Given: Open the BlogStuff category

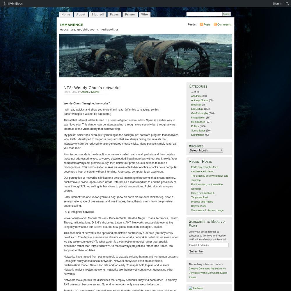Looking at the screenshot, I should (x=196, y=105).
